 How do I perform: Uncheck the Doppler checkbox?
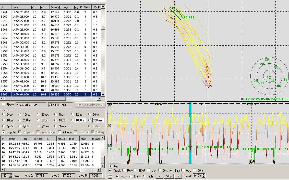[4, 132]
